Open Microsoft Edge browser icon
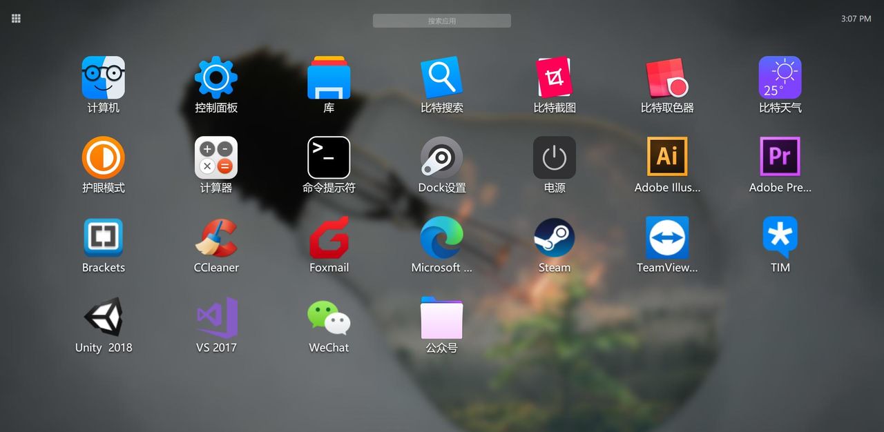This screenshot has height=432, width=884. [x=442, y=237]
